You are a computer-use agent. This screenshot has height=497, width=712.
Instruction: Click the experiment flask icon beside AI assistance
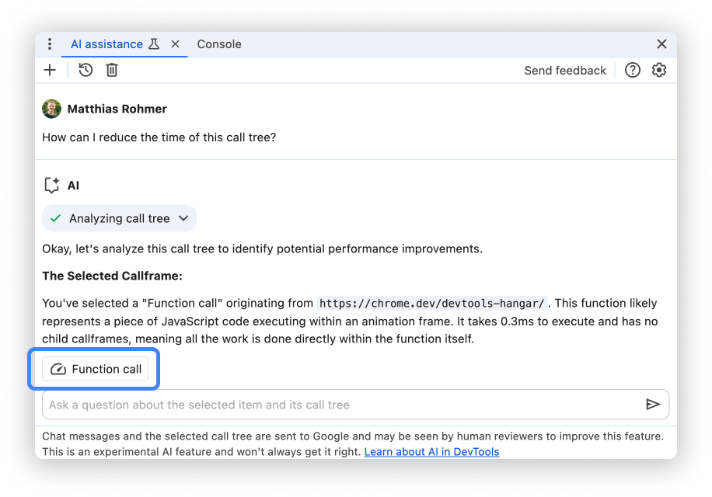coord(155,44)
